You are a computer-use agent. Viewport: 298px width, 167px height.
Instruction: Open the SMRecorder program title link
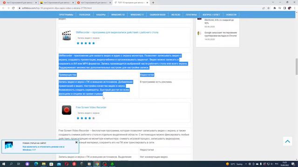click(117, 32)
